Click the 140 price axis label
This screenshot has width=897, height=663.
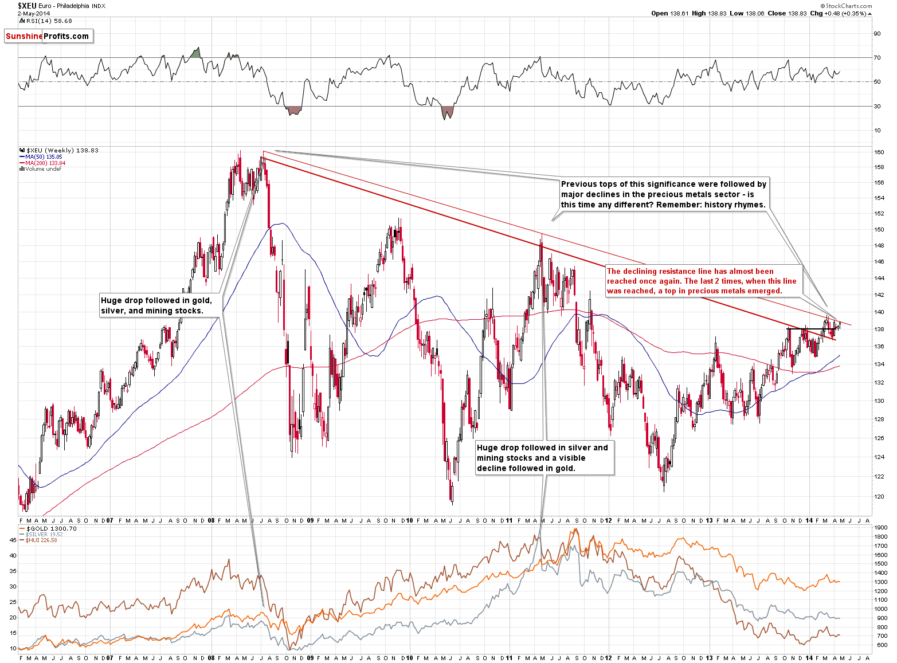coord(879,312)
